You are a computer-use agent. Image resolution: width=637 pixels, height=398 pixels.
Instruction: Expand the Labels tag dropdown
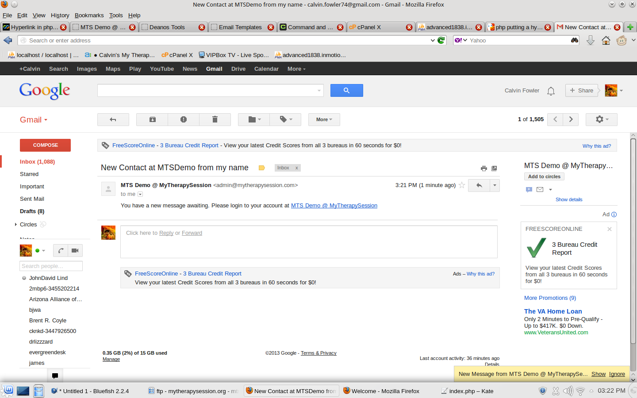click(285, 119)
